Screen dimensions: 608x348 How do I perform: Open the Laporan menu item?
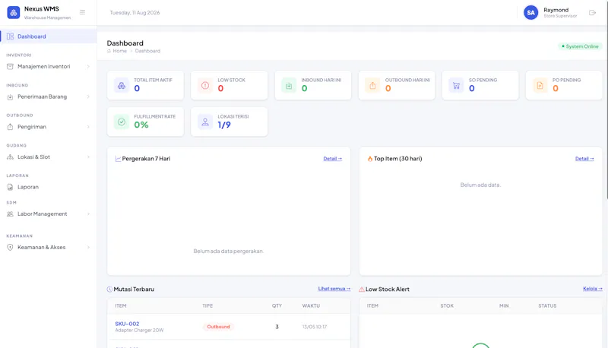49,187
